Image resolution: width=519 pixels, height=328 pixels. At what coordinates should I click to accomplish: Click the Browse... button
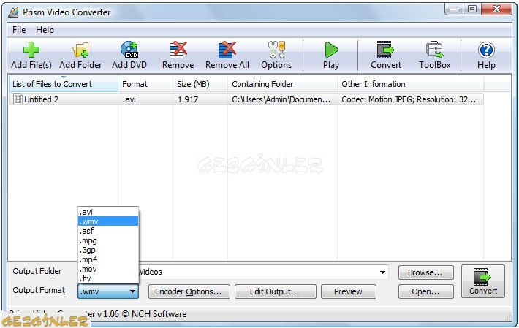[x=425, y=272]
